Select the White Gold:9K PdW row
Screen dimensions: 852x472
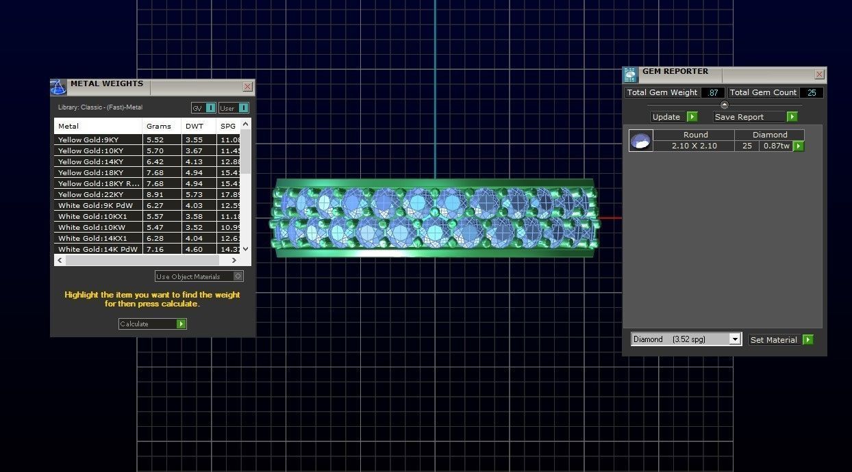(147, 205)
